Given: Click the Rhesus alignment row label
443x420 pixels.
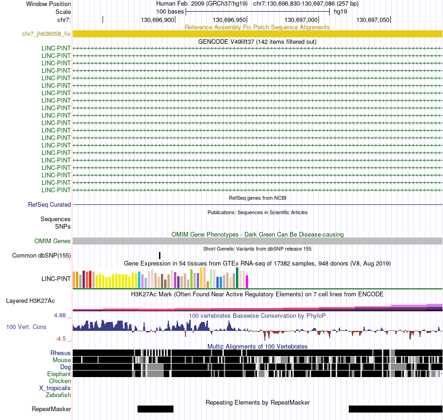Looking at the screenshot, I should 61,353.
